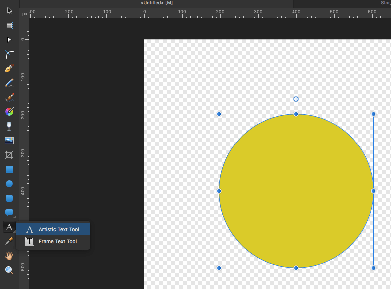391x289 pixels.
Task: Select the Artboard tool
Action: click(x=9, y=25)
